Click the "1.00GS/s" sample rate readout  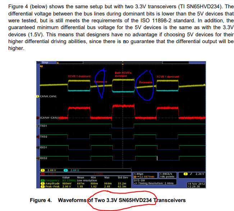click(x=166, y=174)
